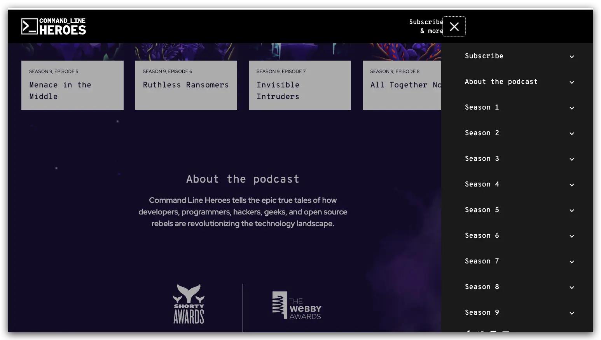Expand the About the podcast chevron
The image size is (601, 340).
coord(572,82)
